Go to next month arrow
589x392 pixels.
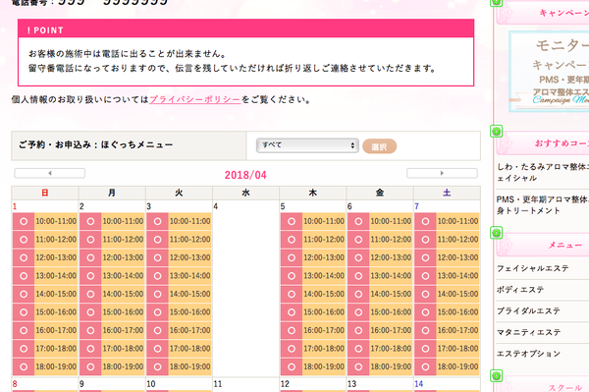[x=442, y=173]
